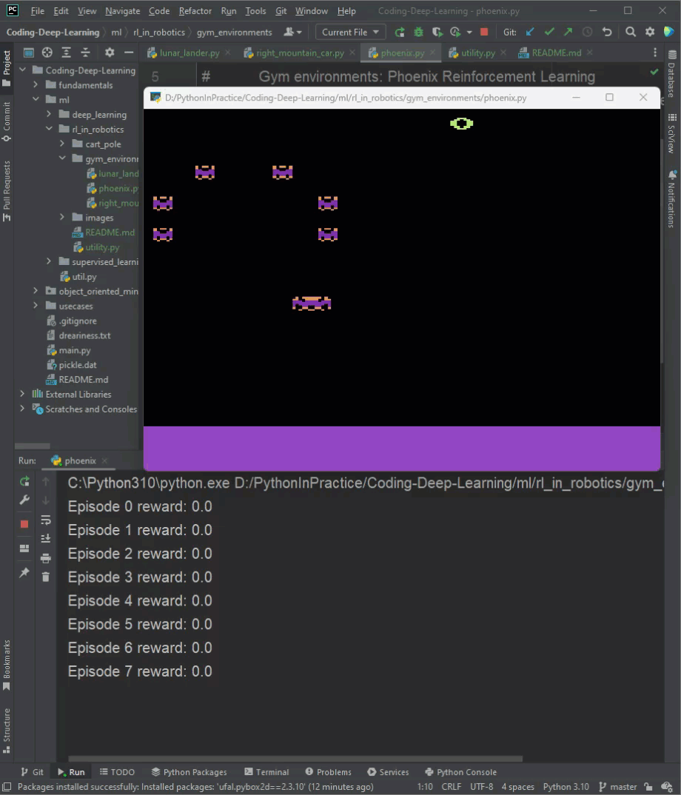This screenshot has height=795, width=681.
Task: Open Notifications tool window
Action: (672, 198)
